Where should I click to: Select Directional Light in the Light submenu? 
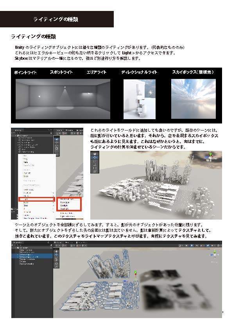(x=67, y=199)
